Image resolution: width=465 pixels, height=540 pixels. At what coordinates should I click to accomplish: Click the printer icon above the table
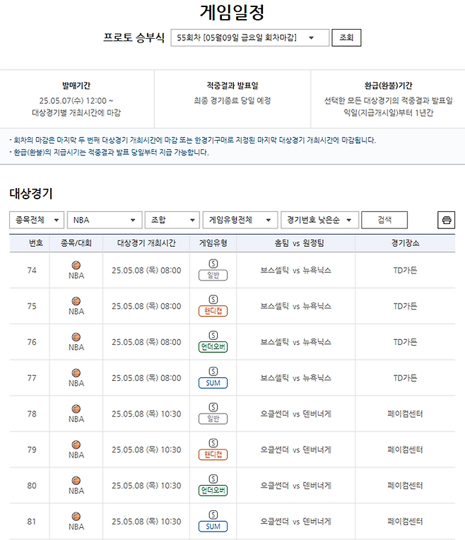(446, 220)
